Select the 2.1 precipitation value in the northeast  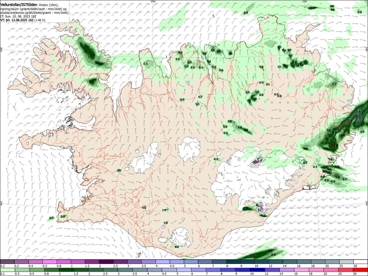pyautogui.click(x=279, y=47)
